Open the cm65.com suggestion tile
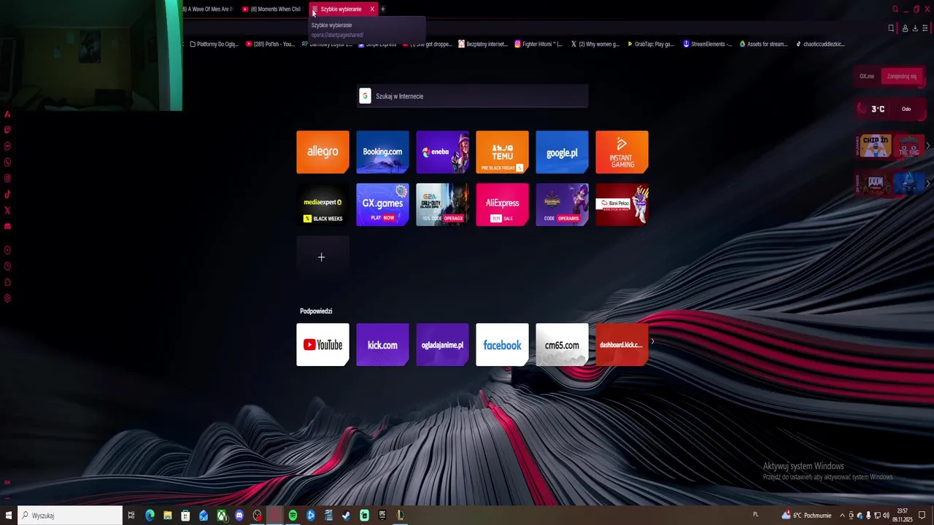Viewport: 934px width, 525px height. (x=562, y=344)
